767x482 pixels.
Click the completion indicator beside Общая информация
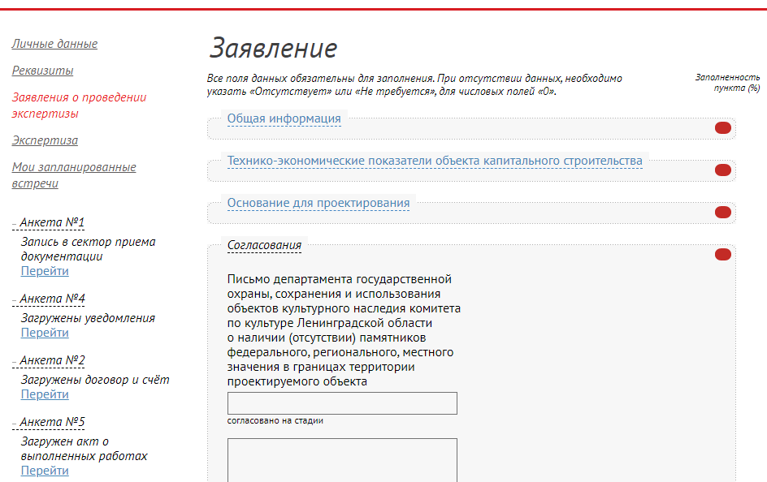coord(722,127)
